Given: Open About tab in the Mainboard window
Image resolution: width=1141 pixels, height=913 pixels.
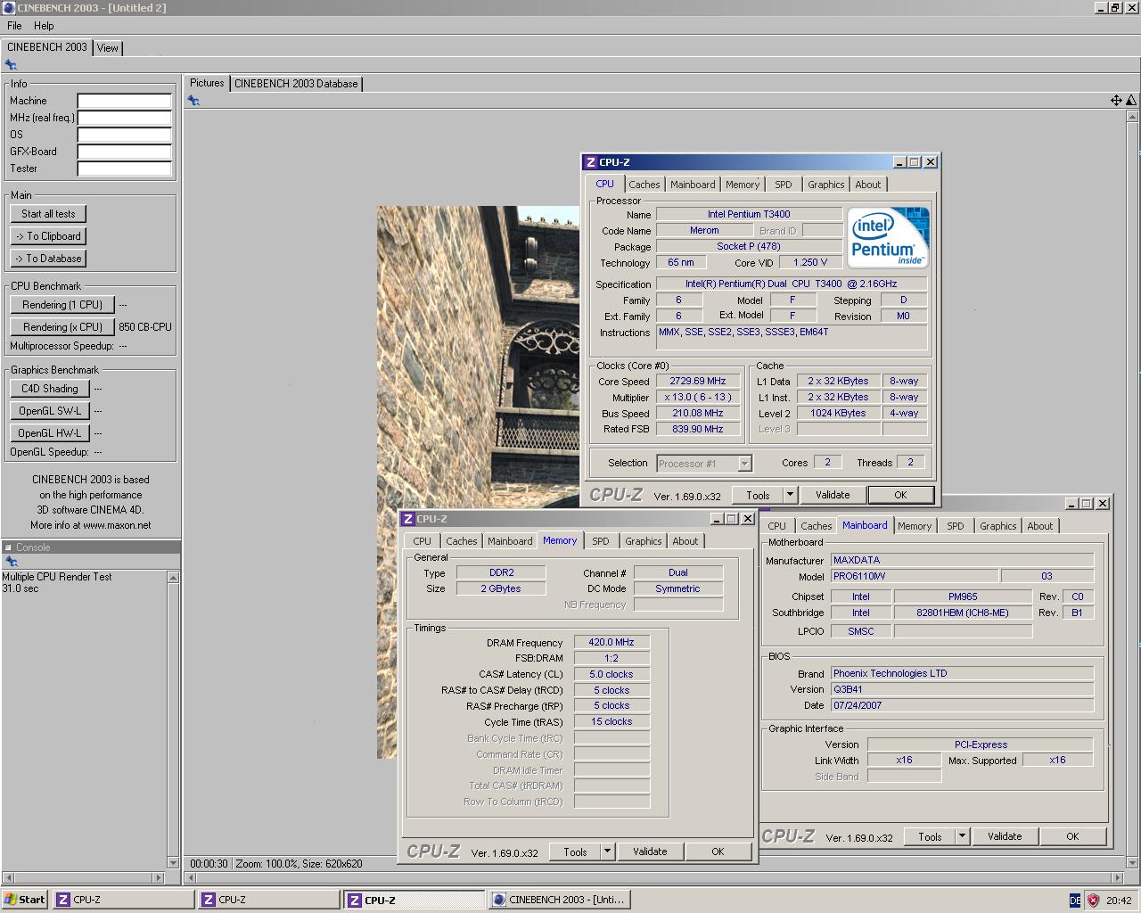Looking at the screenshot, I should (1040, 526).
